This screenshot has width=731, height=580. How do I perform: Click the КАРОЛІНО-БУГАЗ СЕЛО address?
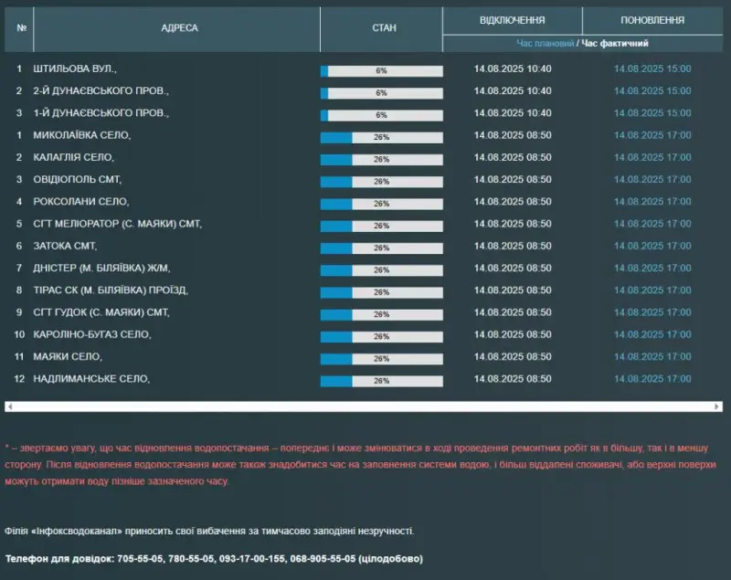point(92,334)
